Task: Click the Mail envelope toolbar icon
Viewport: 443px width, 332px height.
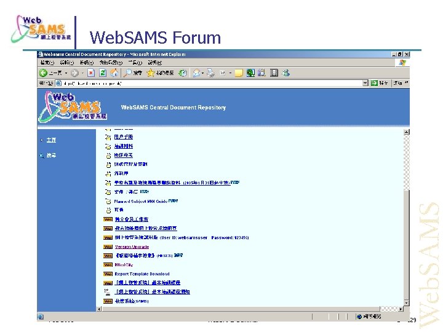Action: (x=196, y=73)
